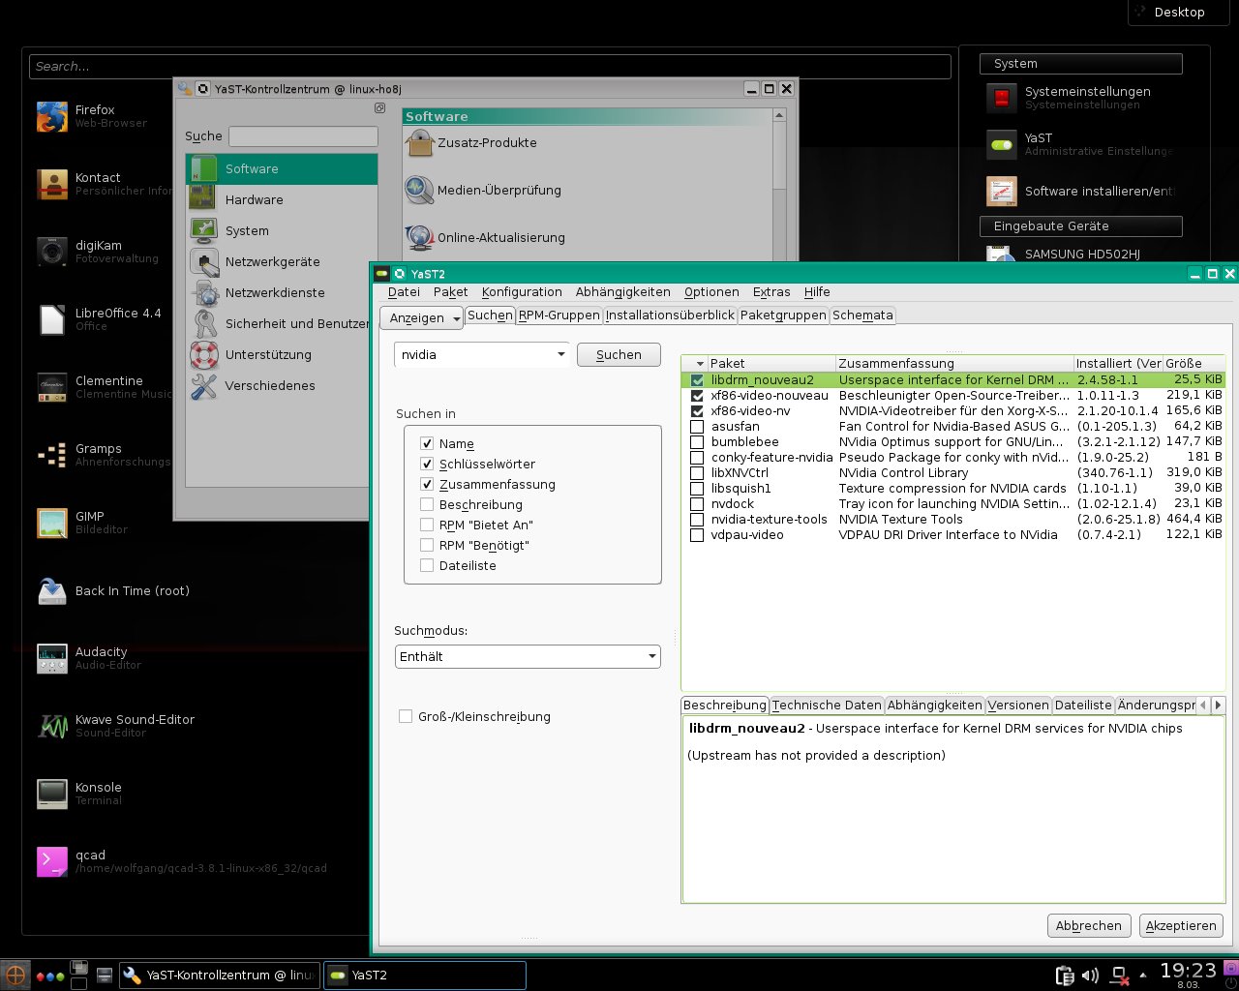Viewport: 1239px width, 991px height.
Task: Open Suchmodus Enthält combo box
Action: pyautogui.click(x=528, y=656)
